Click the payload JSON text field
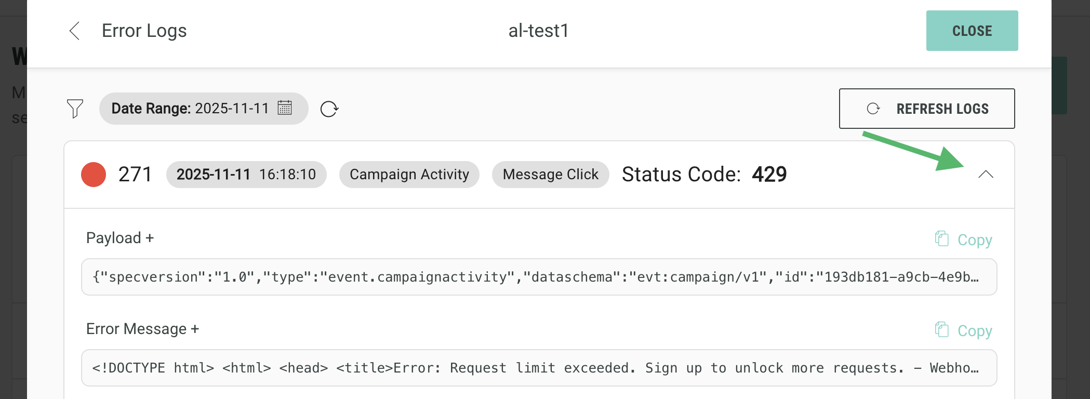This screenshot has height=399, width=1090. click(539, 277)
